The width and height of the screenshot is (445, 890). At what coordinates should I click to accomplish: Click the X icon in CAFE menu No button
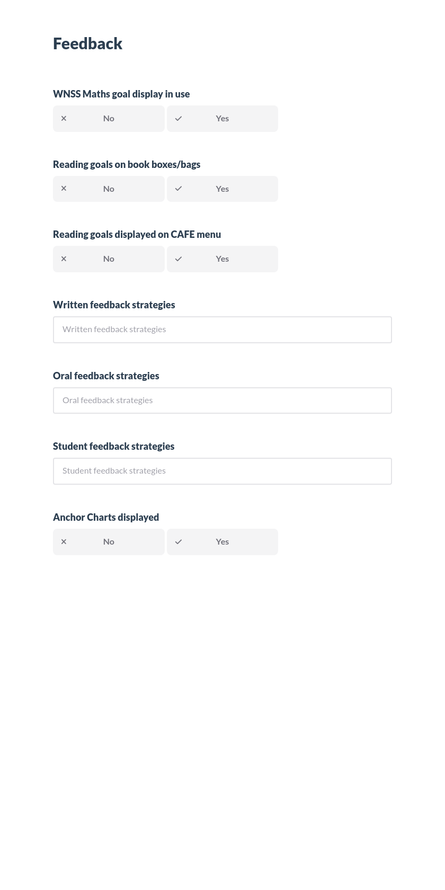pyautogui.click(x=64, y=259)
